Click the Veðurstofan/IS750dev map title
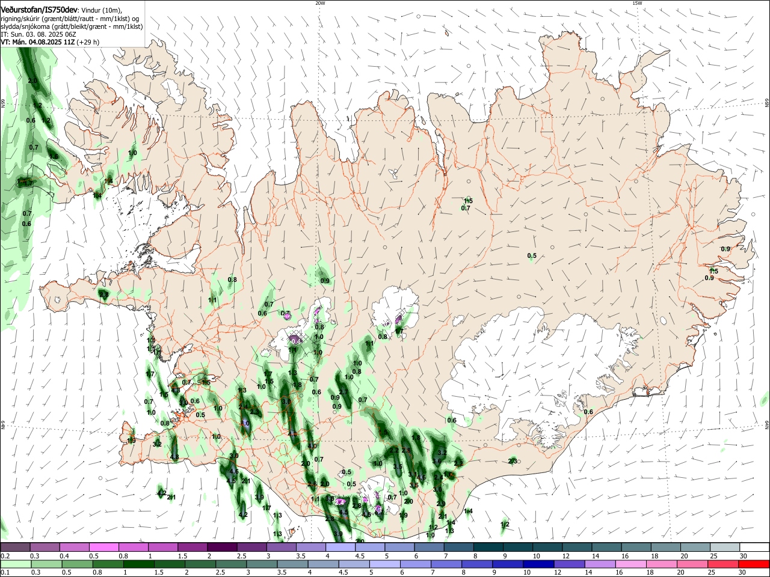770x577 pixels. coord(38,10)
